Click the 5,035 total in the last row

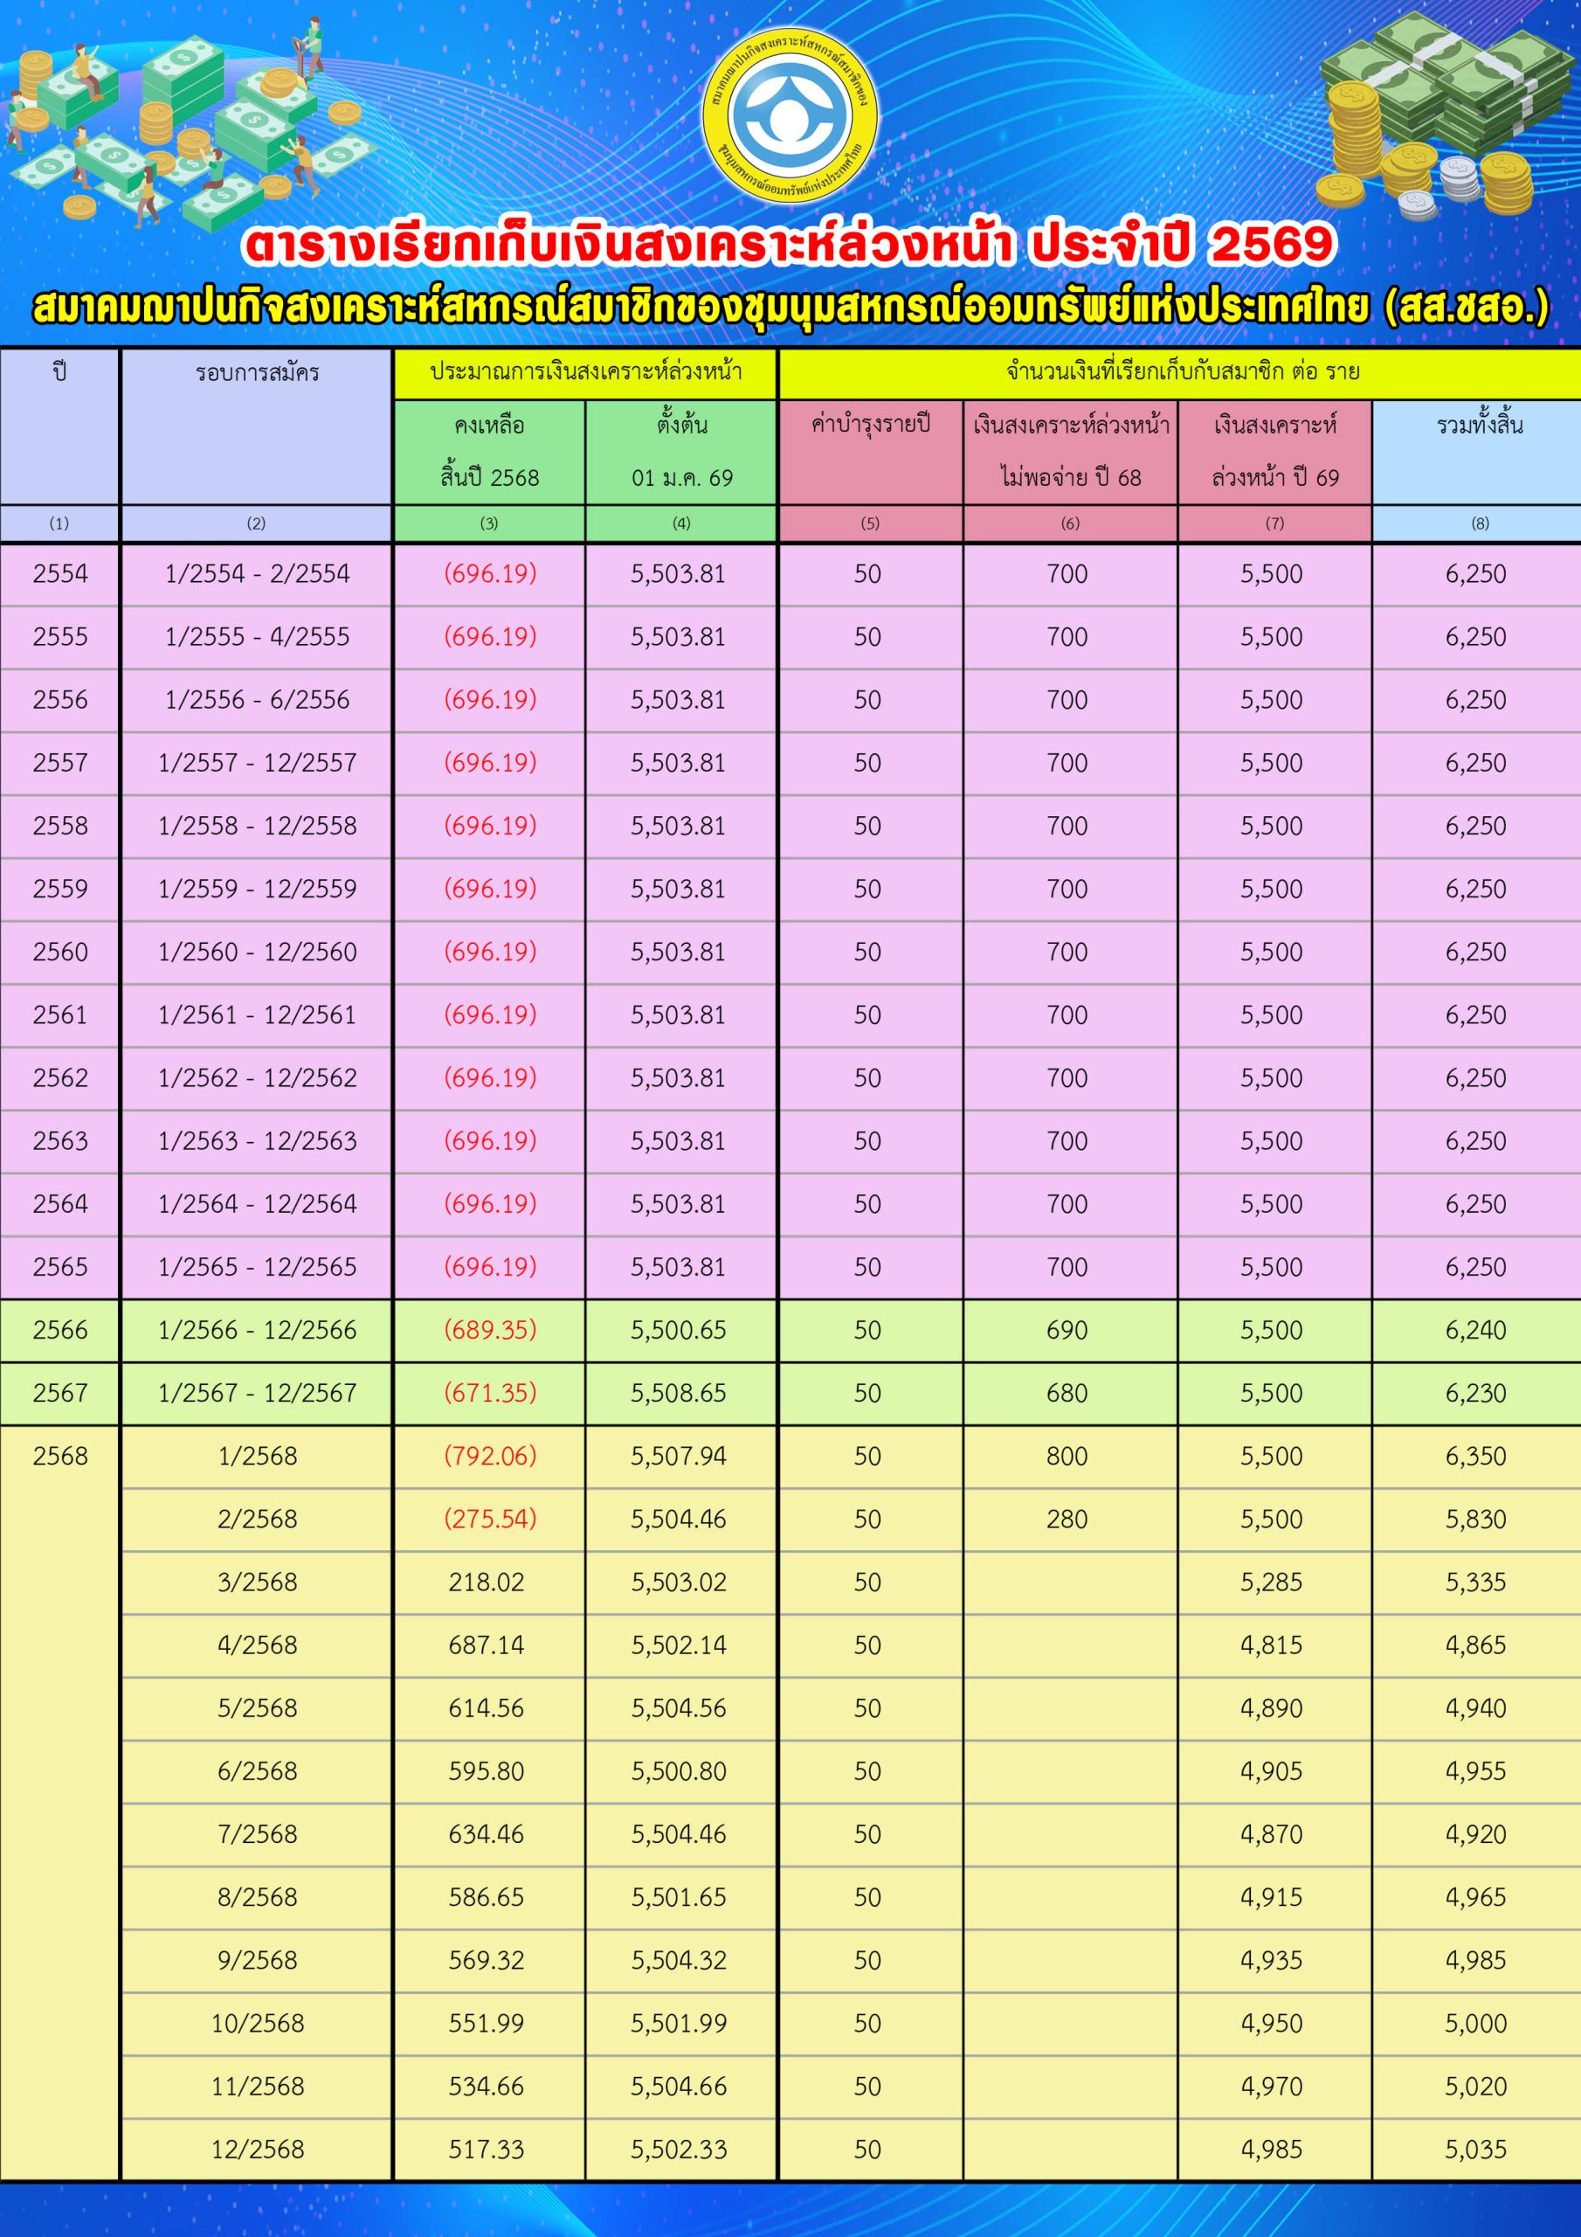1474,2150
